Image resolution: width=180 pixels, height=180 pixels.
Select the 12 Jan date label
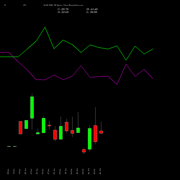14,171
